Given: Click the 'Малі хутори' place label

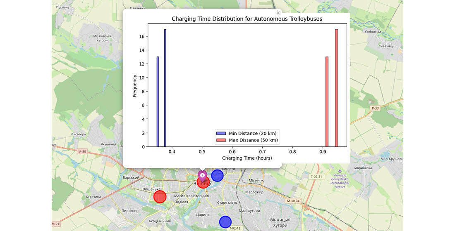Looking at the screenshot, I should click(249, 211).
